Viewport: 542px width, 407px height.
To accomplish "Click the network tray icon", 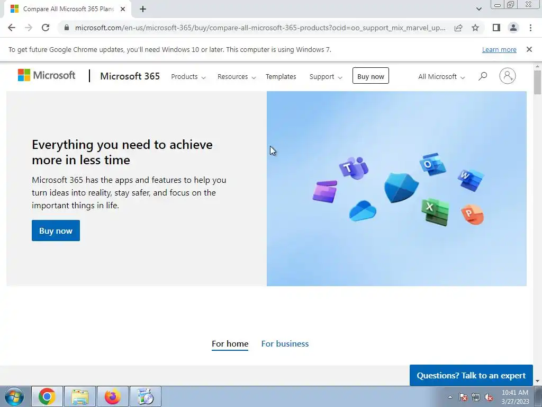I will pyautogui.click(x=476, y=397).
